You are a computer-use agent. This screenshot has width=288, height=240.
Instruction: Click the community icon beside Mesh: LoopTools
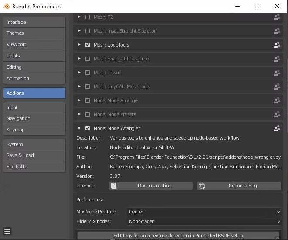pos(277,45)
